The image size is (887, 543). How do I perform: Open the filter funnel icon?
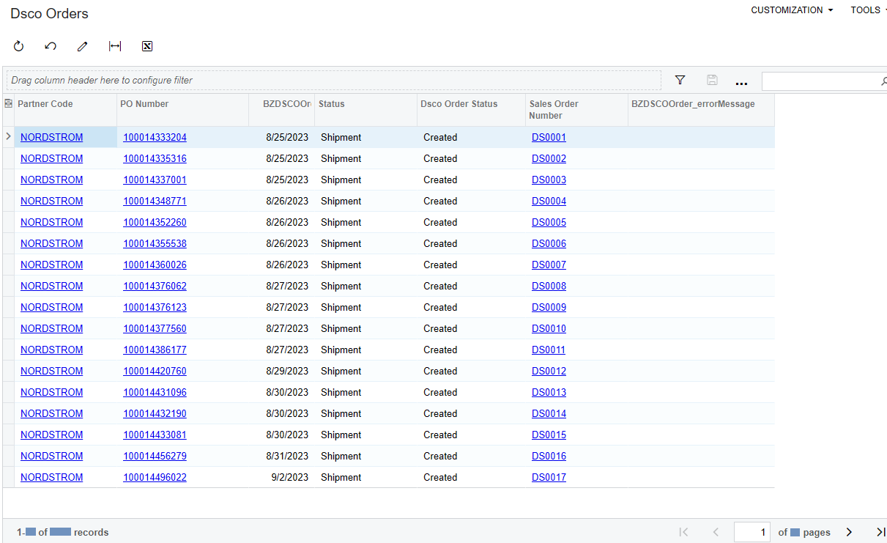coord(680,80)
